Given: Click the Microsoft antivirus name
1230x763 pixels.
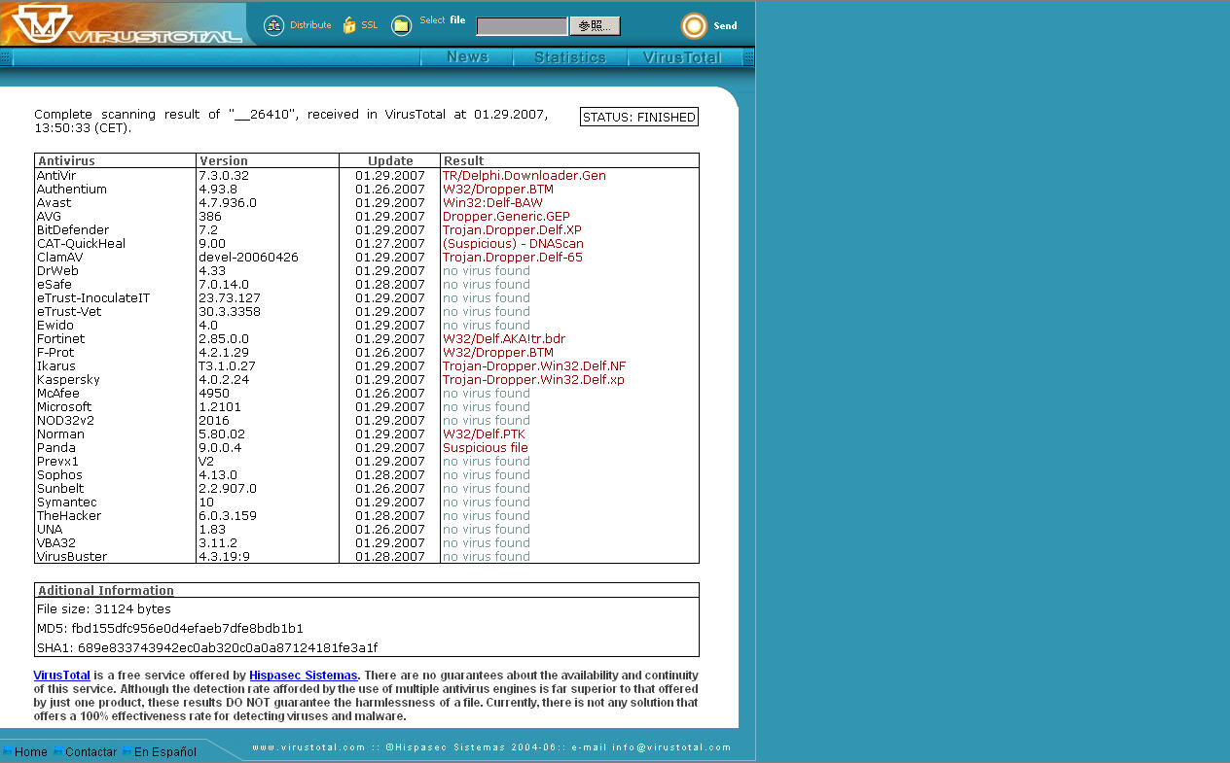Looking at the screenshot, I should pyautogui.click(x=64, y=407).
